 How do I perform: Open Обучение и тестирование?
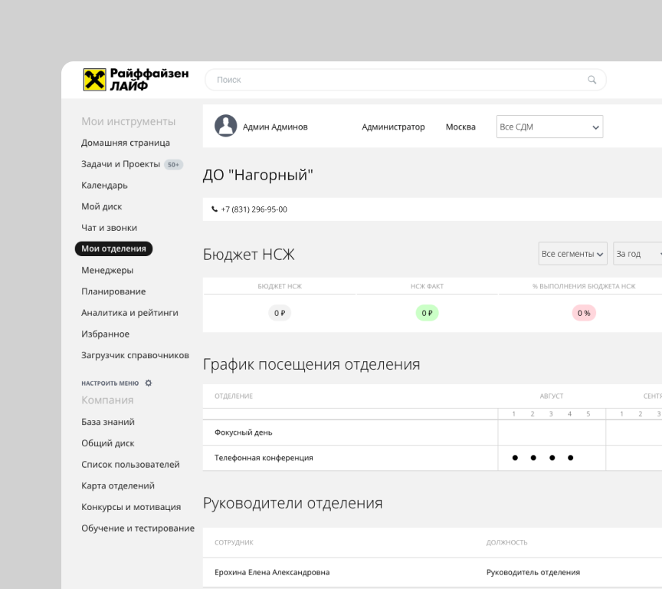(137, 528)
